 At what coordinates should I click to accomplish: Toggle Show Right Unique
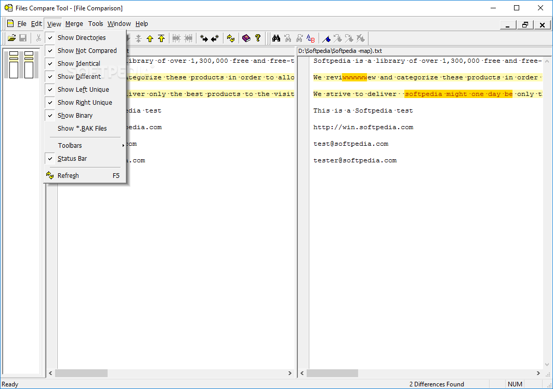85,103
